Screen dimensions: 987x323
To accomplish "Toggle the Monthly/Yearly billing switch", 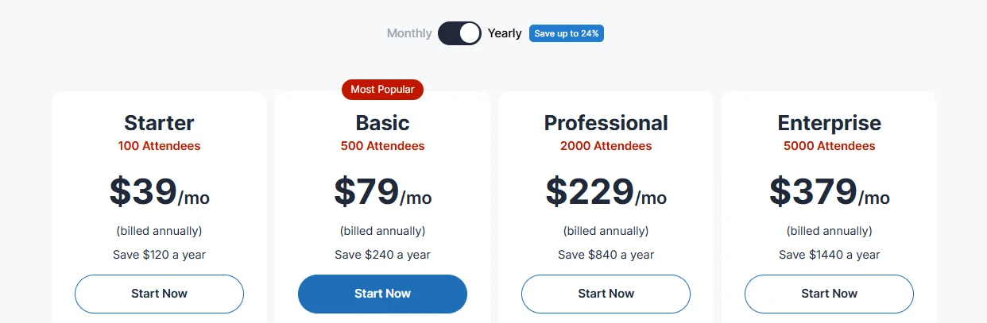I will pos(459,33).
